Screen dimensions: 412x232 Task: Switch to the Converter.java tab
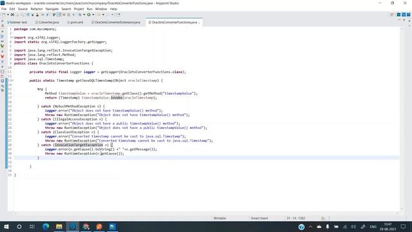pos(47,23)
